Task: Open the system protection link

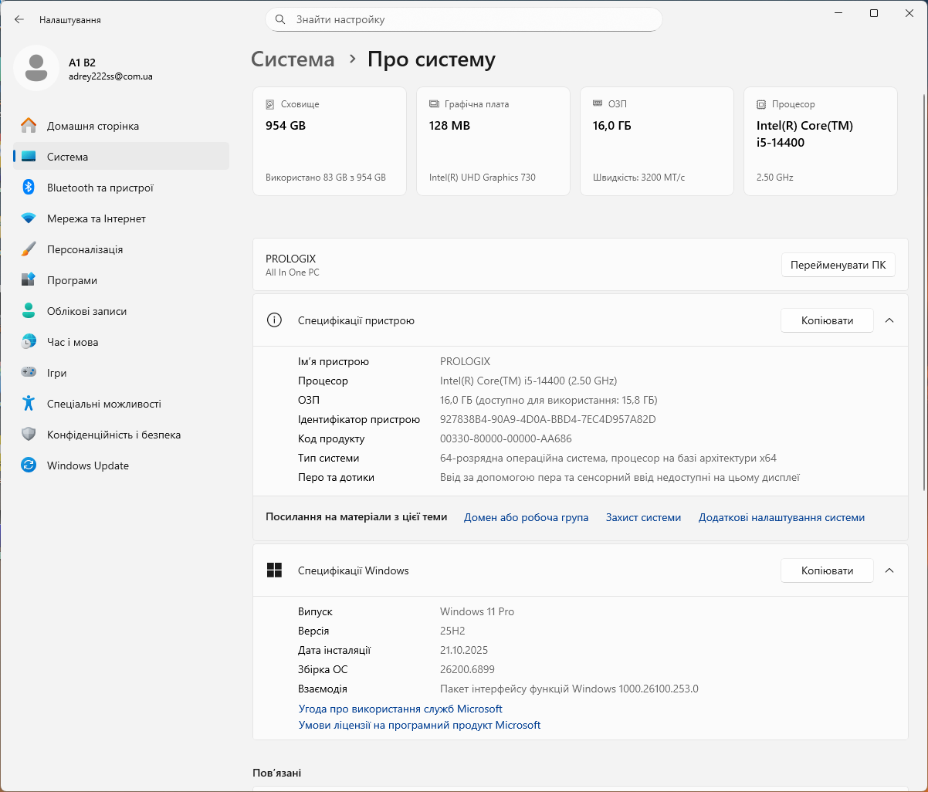Action: tap(643, 517)
